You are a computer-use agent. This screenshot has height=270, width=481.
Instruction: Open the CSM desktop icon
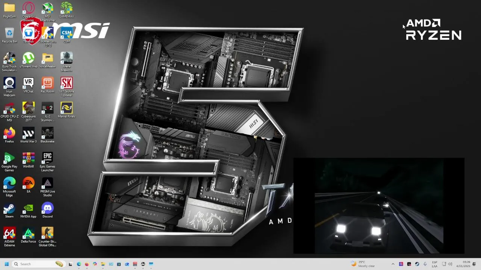click(67, 36)
